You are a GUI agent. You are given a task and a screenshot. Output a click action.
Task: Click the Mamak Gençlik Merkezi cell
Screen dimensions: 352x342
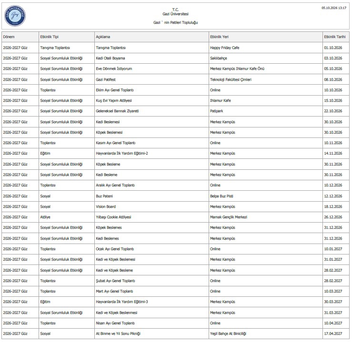[266, 217]
